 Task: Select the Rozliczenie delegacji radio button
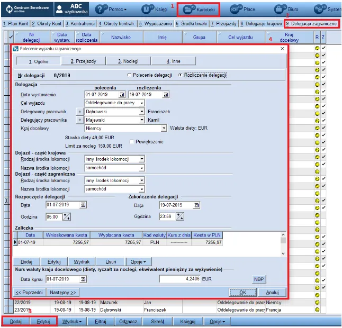pos(180,75)
